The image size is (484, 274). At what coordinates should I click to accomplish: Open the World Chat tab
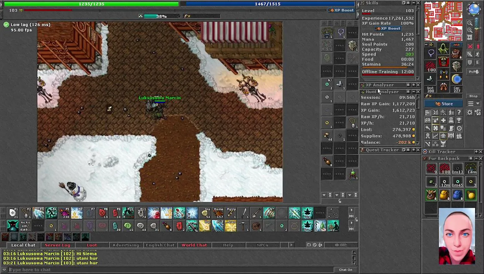(x=194, y=245)
